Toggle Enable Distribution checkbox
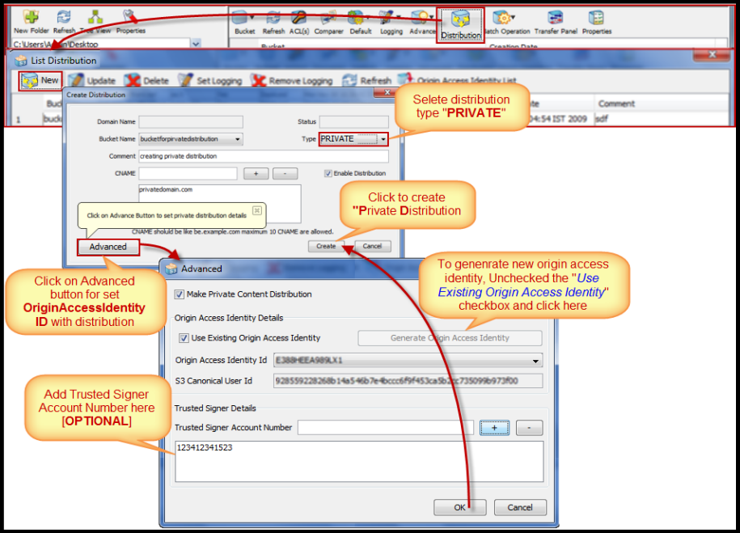Image resolution: width=740 pixels, height=533 pixels. [x=328, y=174]
